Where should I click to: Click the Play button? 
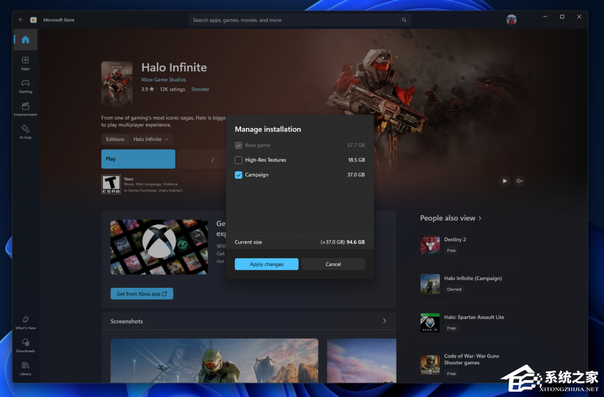click(138, 159)
